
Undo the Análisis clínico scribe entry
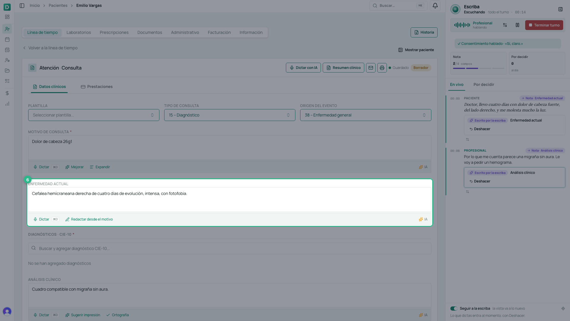[480, 181]
